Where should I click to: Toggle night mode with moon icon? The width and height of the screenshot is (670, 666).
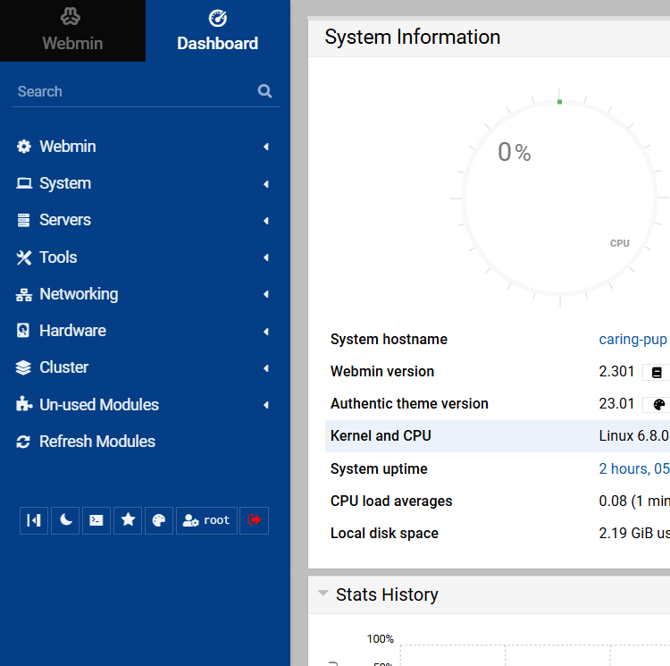click(65, 520)
